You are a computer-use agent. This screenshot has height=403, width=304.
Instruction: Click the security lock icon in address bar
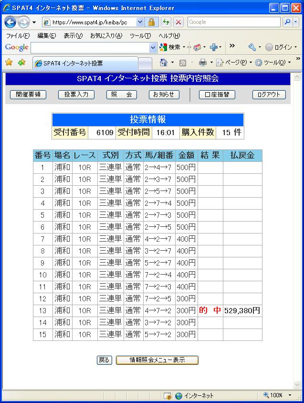coord(151,22)
